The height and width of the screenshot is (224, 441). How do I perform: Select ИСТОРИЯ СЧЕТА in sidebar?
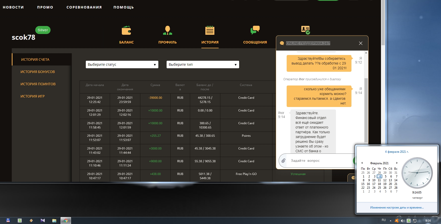pos(42,59)
